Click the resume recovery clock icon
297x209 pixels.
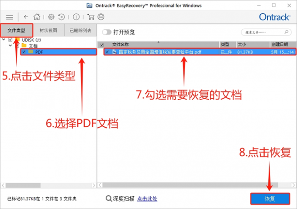pyautogui.click(x=62, y=17)
